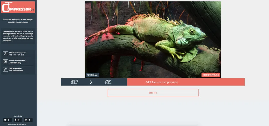The height and width of the screenshot is (126, 269).
Task: Click the Compressor.io description paragraph
Action: click(18, 36)
